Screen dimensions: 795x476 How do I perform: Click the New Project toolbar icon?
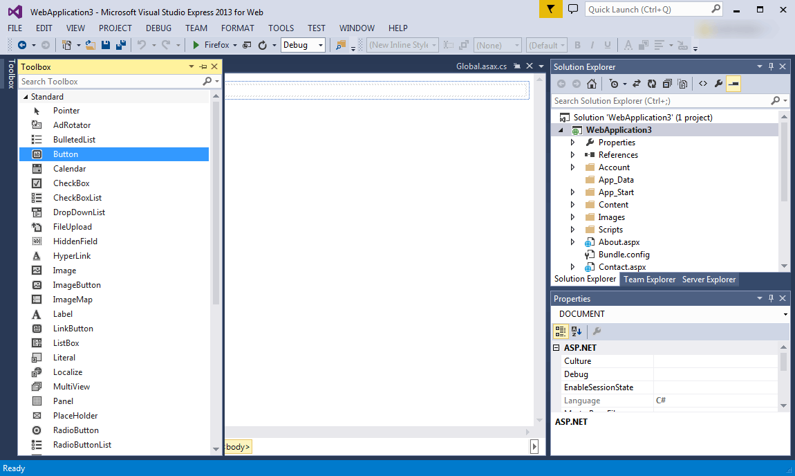pos(66,45)
